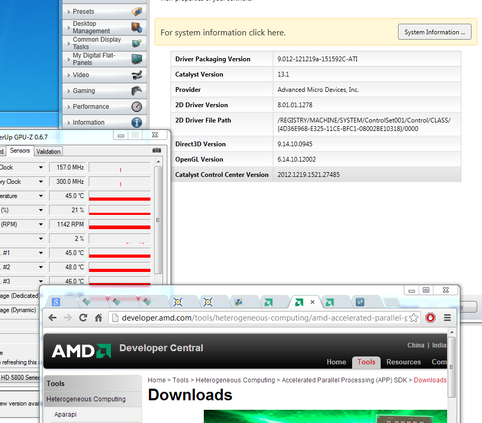Switch to GPU-Z Validation tab
This screenshot has width=482, height=423.
(48, 152)
